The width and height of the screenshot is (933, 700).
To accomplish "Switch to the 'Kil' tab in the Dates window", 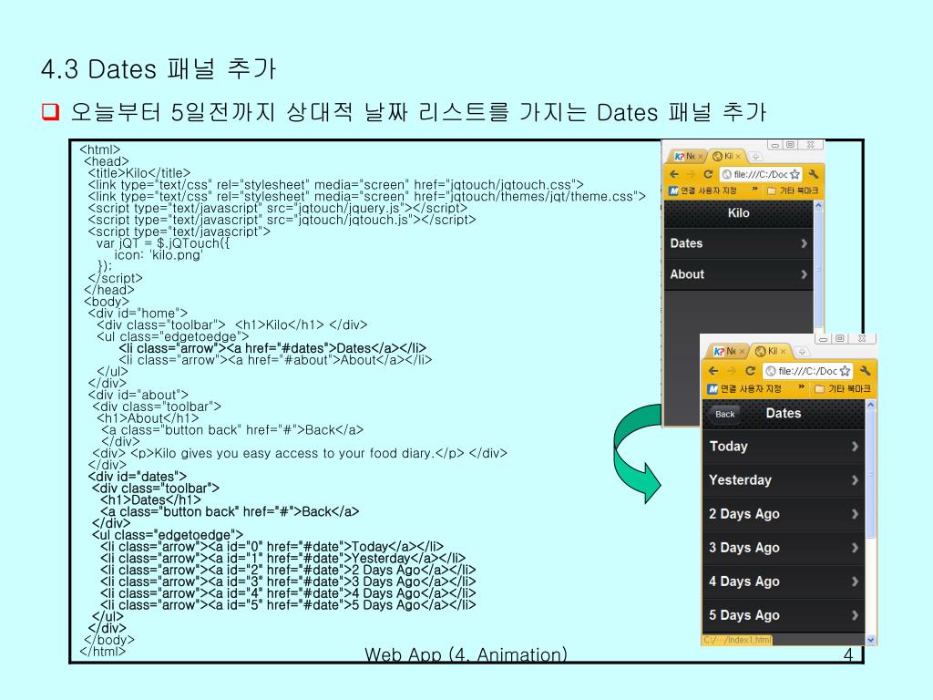I will 770,351.
